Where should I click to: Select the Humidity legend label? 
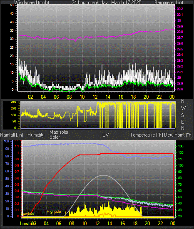(36, 135)
